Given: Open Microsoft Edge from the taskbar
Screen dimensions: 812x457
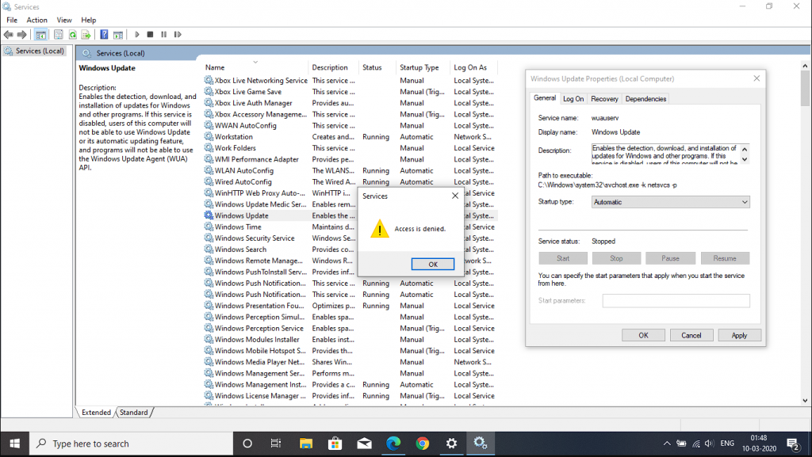Looking at the screenshot, I should [x=393, y=444].
